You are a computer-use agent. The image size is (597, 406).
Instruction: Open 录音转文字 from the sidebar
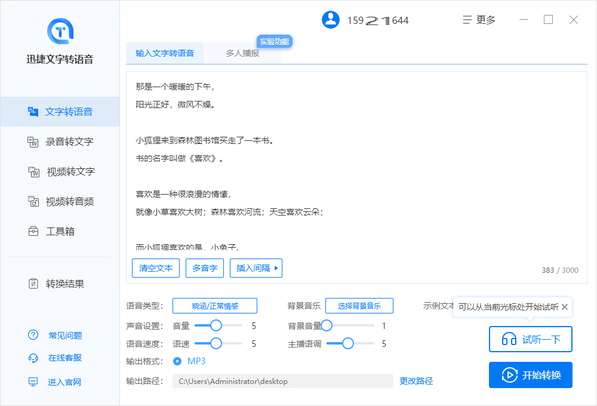(x=60, y=142)
